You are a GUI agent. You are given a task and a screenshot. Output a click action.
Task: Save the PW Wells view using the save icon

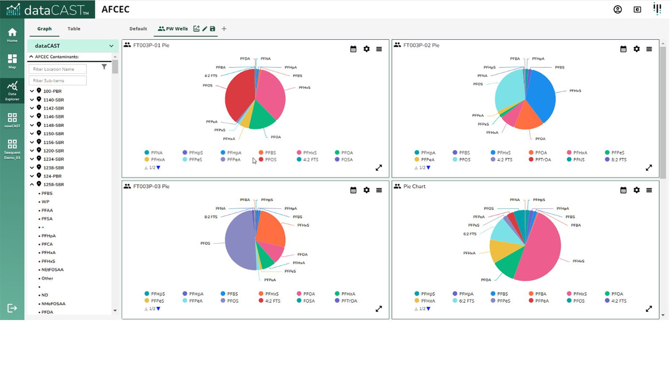tap(213, 28)
